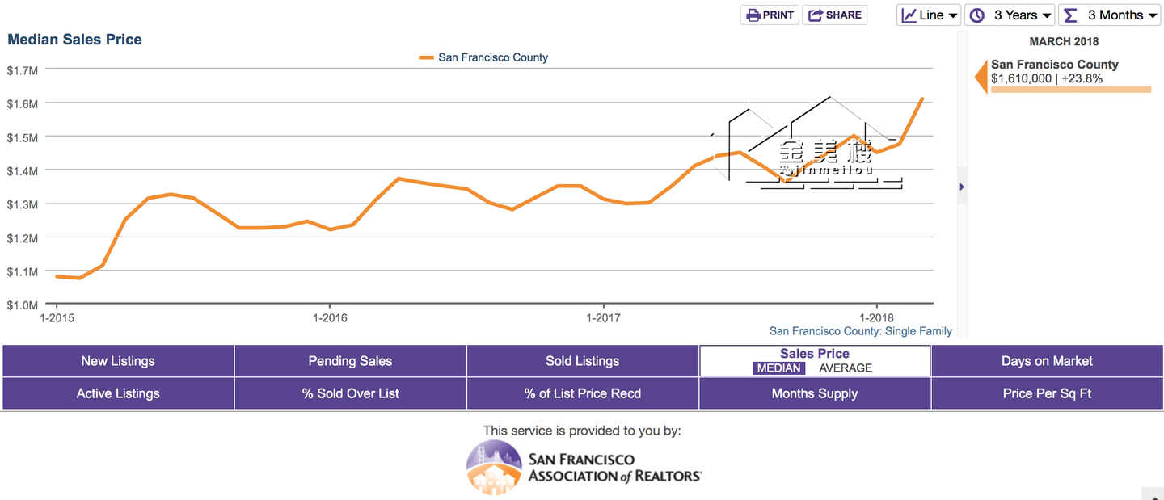Click the line chart type icon
This screenshot has height=500, width=1164.
point(909,15)
